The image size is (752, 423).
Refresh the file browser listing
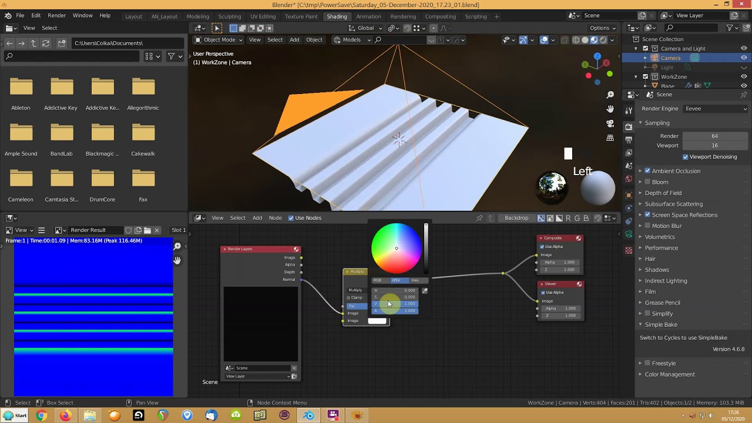pyautogui.click(x=46, y=43)
